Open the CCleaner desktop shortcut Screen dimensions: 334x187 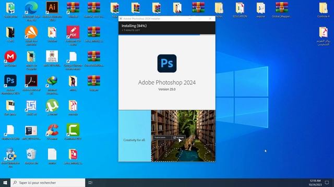52,130
